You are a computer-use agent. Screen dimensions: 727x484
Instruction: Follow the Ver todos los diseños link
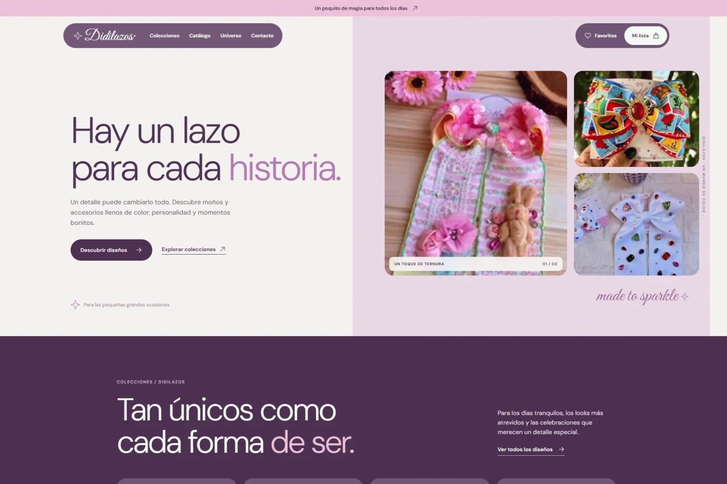coord(531,450)
